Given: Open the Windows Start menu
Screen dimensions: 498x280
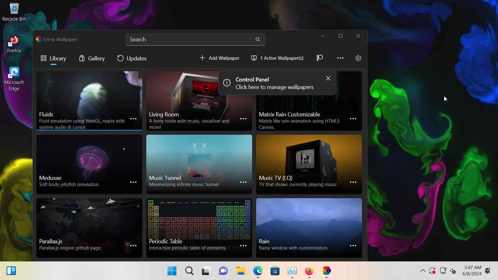Looking at the screenshot, I should (x=172, y=271).
